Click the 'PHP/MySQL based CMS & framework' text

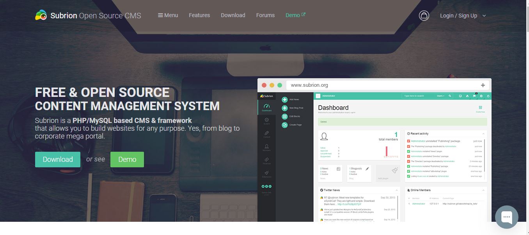tap(132, 120)
